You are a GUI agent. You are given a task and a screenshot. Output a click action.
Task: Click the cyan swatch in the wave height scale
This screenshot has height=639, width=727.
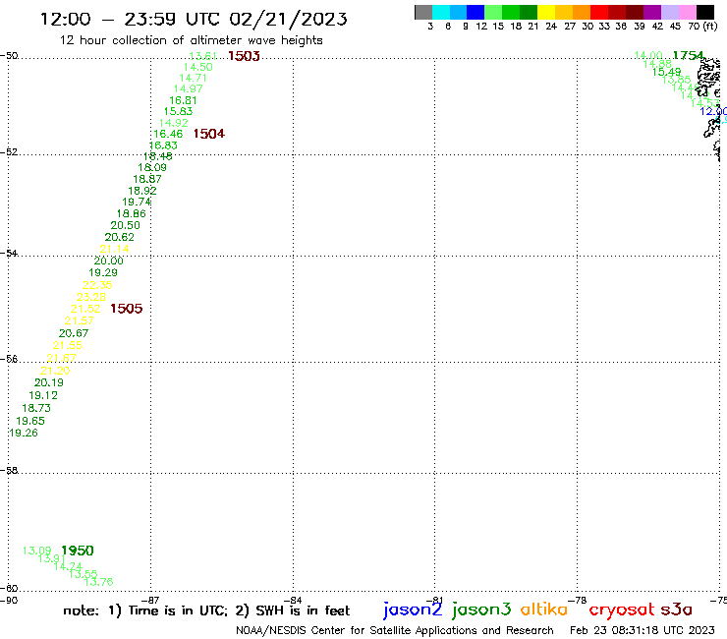[x=441, y=12]
